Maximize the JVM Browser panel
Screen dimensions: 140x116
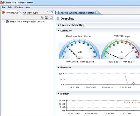point(52,12)
